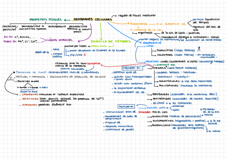Click the green 'MOSAIC FLUID' text
The height and width of the screenshot is (160, 227).
point(99,46)
